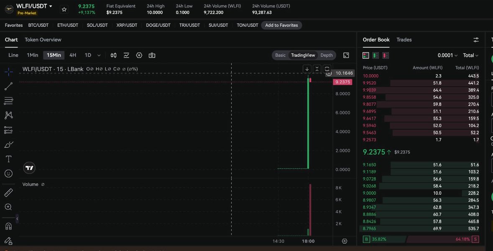Image resolution: width=493 pixels, height=251 pixels.
Task: Select the Text annotation tool
Action: (9, 159)
